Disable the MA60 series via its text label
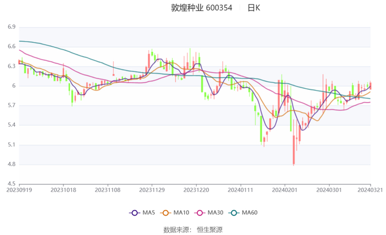This screenshot has width=386, height=235. click(x=250, y=212)
